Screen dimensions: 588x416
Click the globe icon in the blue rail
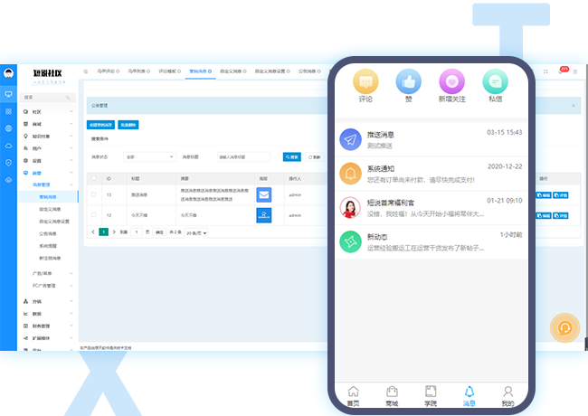click(x=8, y=128)
